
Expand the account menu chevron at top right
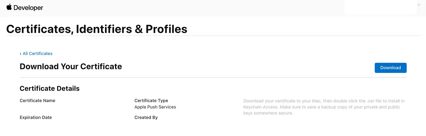[419, 5]
